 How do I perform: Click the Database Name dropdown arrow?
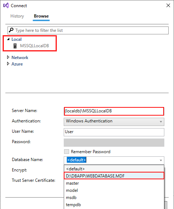click(161, 160)
